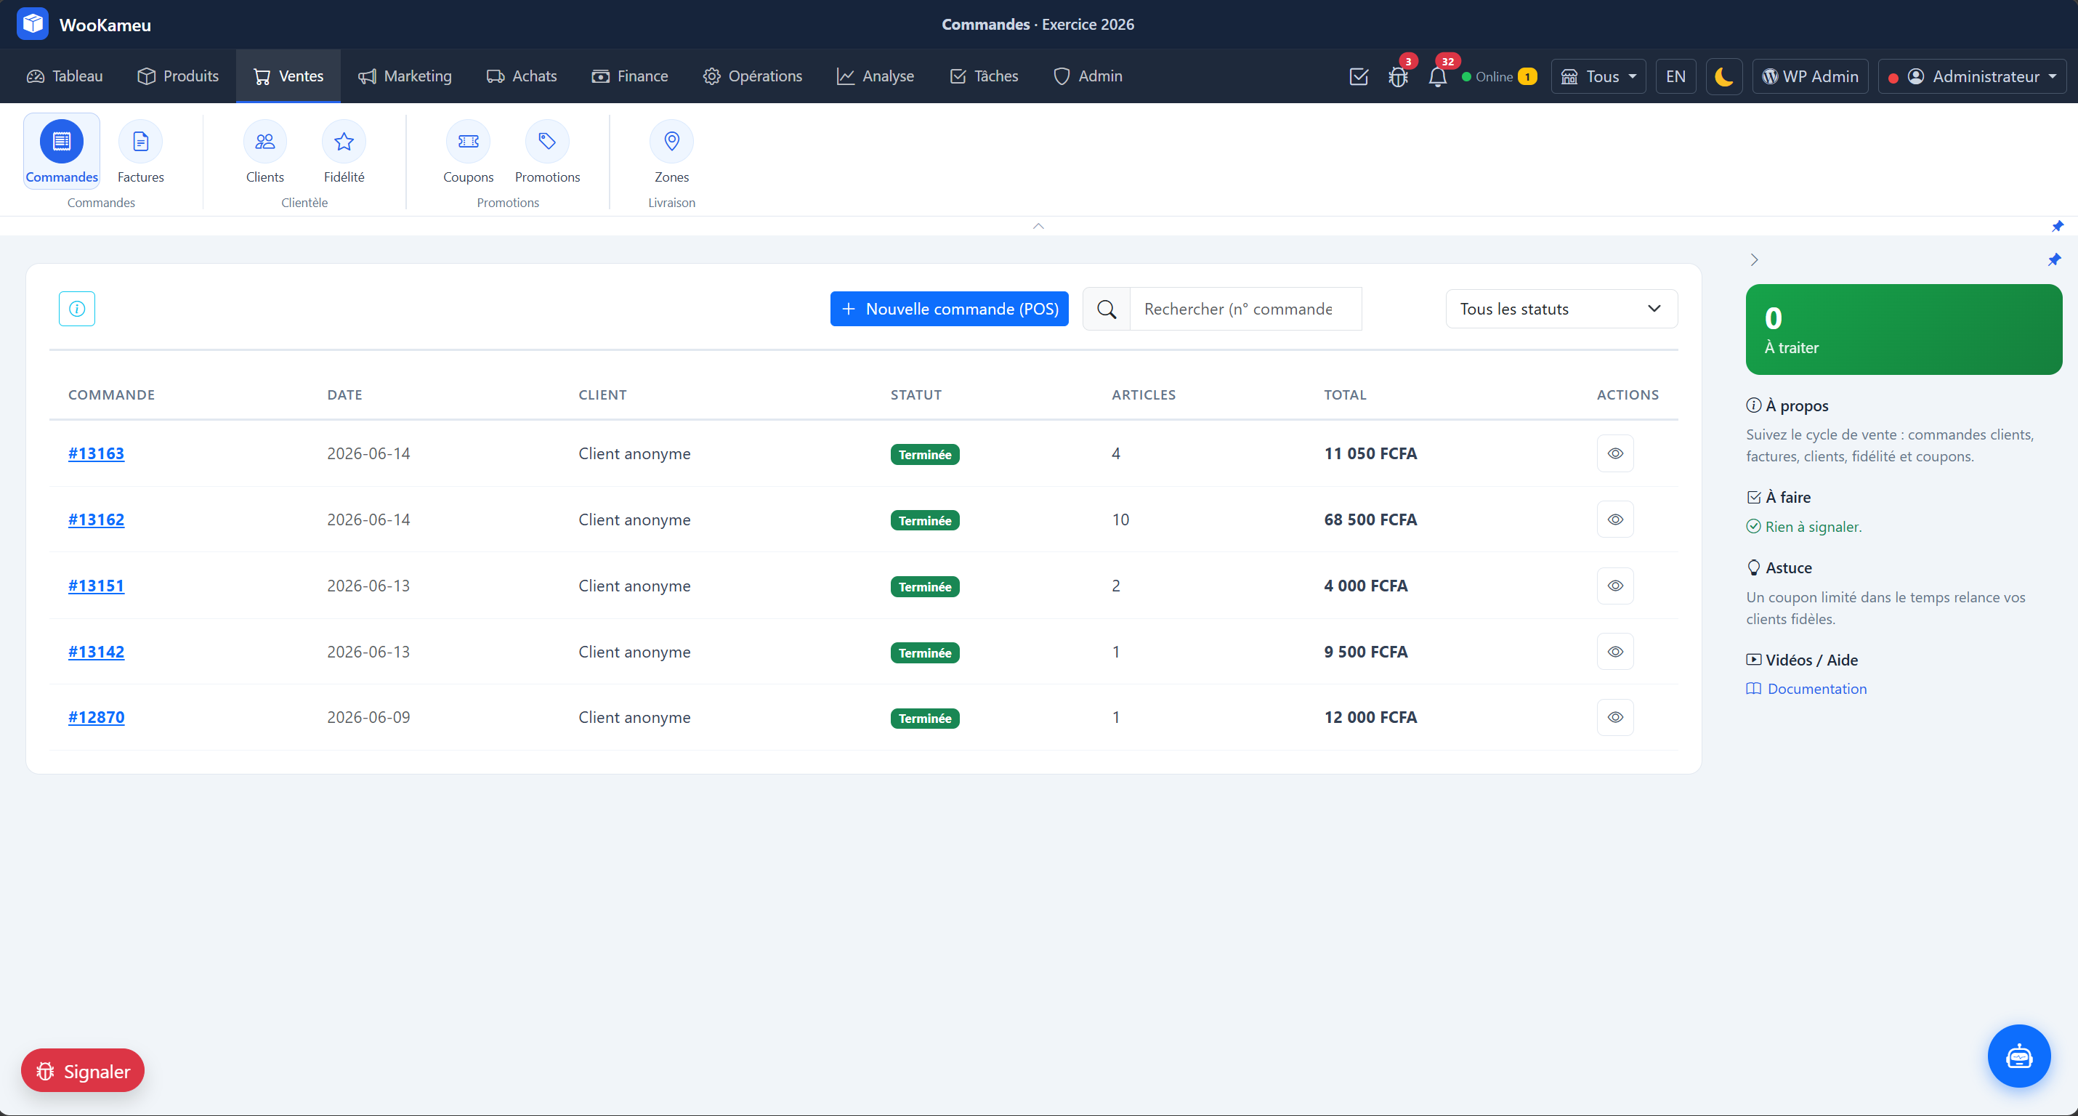Go to the Finance menu
The image size is (2078, 1116).
tap(629, 76)
